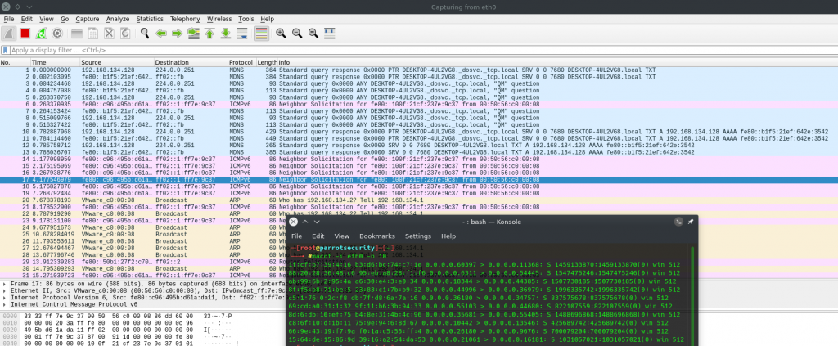Open the Analyze menu

[x=118, y=19]
